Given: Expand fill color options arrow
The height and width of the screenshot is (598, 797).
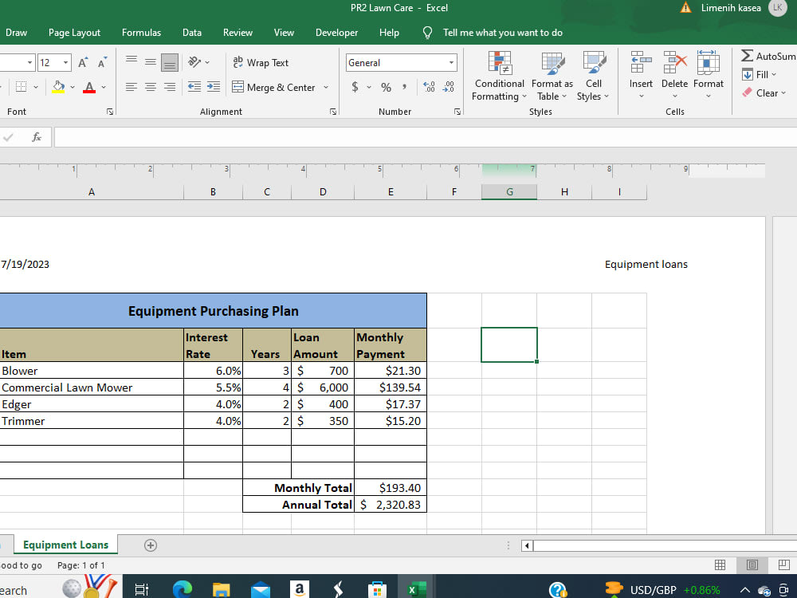Looking at the screenshot, I should tap(73, 88).
